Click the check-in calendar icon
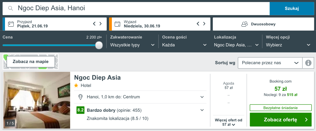Screen dimensions: 316x131 tap(11, 24)
